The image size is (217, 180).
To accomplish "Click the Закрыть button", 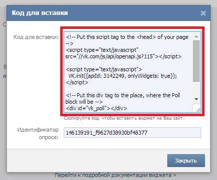I will 186,161.
